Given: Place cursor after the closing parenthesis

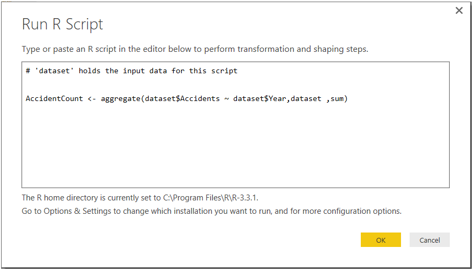Looking at the screenshot, I should (348, 98).
